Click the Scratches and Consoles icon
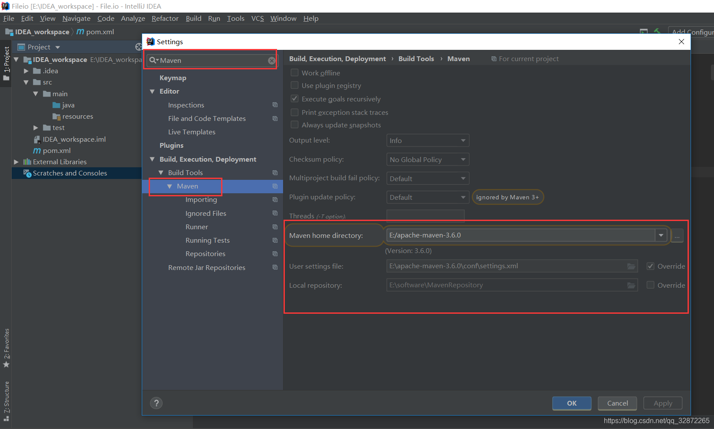 point(27,173)
